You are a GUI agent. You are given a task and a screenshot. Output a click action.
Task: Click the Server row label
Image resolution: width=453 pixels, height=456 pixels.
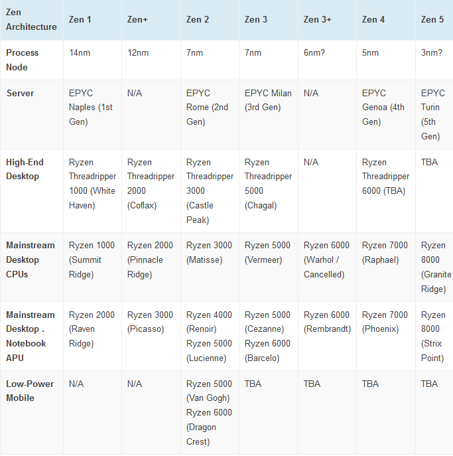click(20, 93)
